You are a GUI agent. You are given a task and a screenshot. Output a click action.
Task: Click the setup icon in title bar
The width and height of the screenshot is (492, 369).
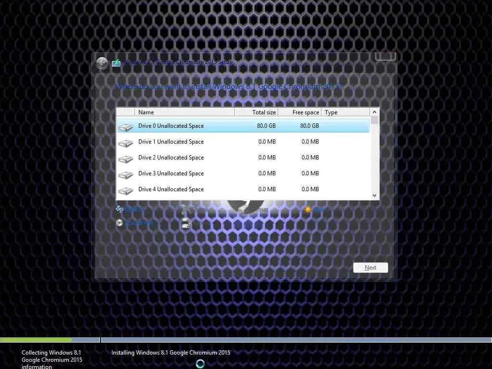[116, 62]
